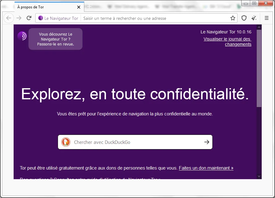275x198 pixels.
Task: Click the New Identity broom icon
Action: tap(254, 18)
